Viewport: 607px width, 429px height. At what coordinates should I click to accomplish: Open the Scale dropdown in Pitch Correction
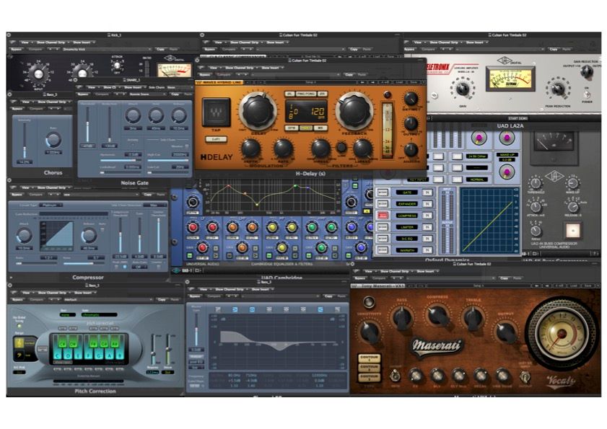pos(99,314)
